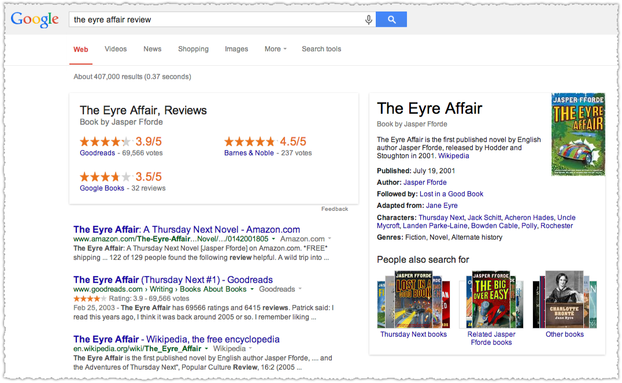Open the Other books link

click(564, 334)
